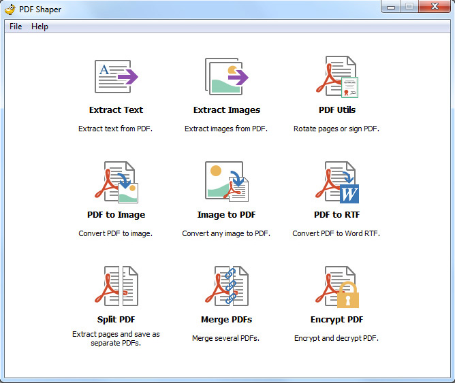The width and height of the screenshot is (455, 383).
Task: Open the File menu
Action: pyautogui.click(x=16, y=27)
